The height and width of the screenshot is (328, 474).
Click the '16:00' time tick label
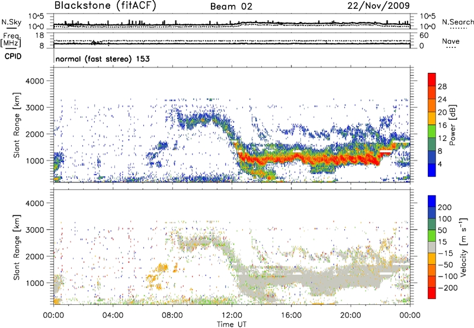(x=291, y=316)
